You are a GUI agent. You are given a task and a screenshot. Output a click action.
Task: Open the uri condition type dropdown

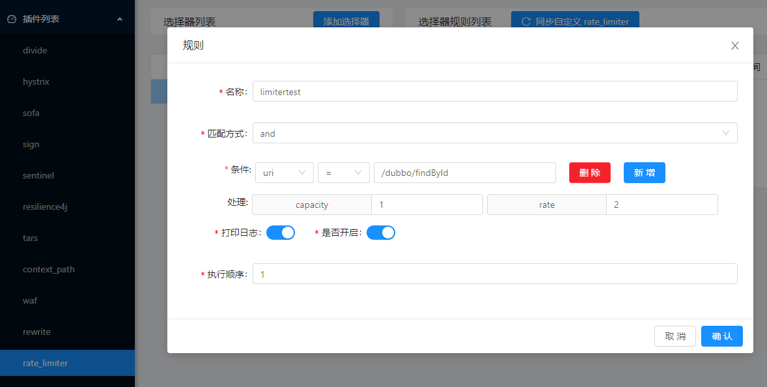coord(285,173)
